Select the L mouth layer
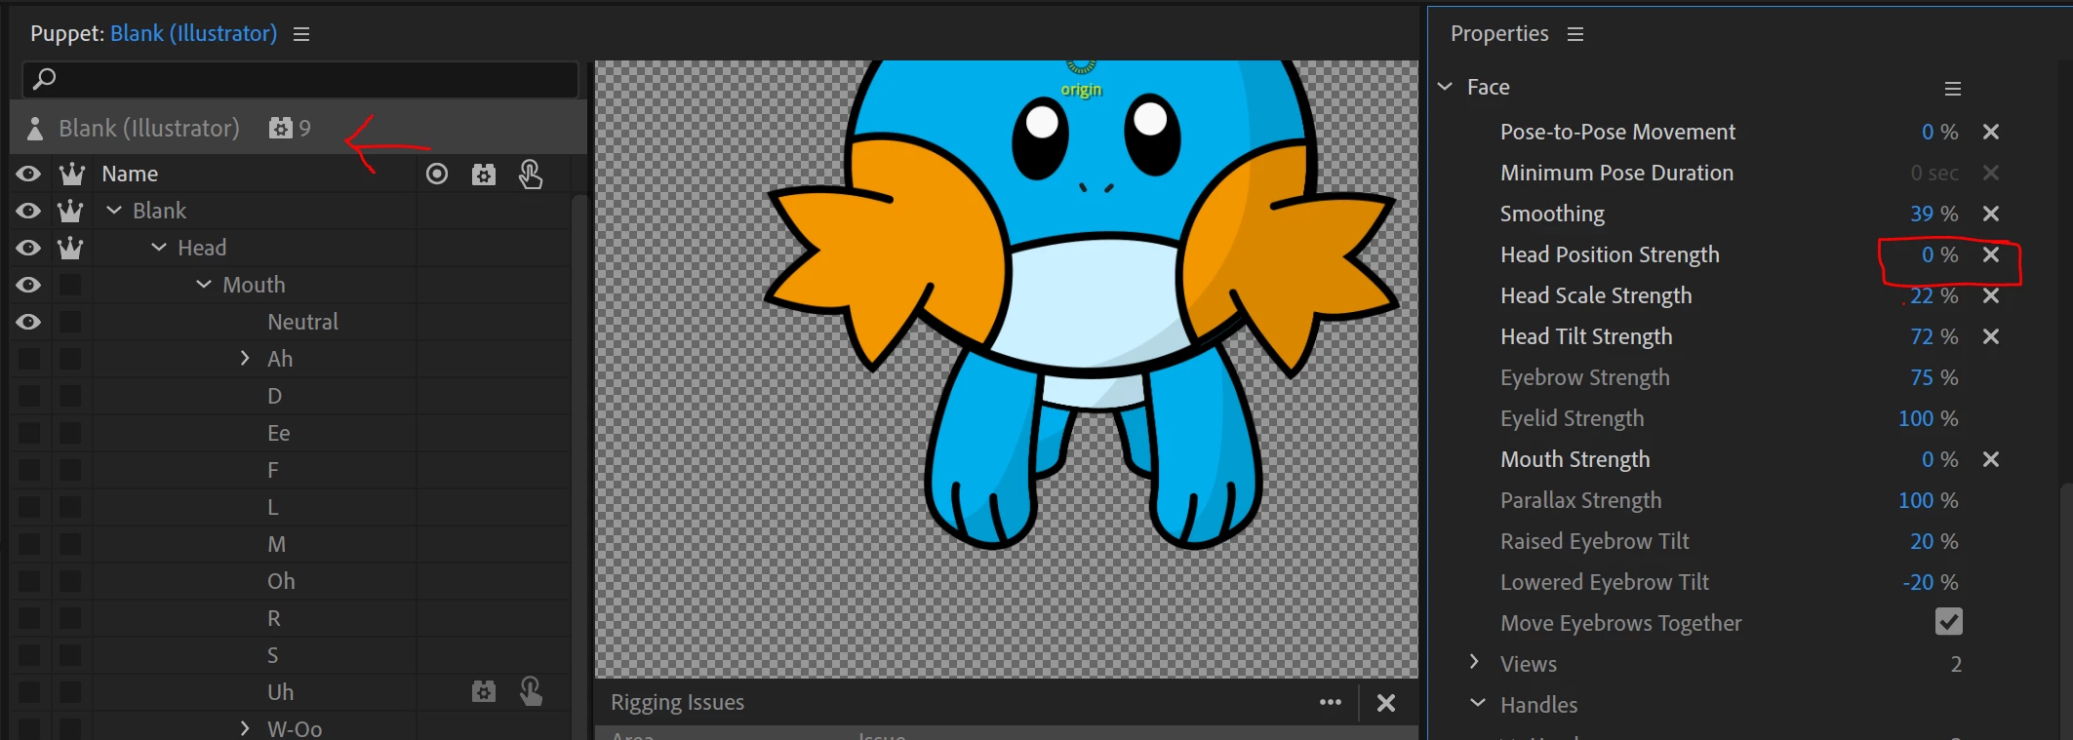Viewport: 2073px width, 740px height. coord(273,507)
